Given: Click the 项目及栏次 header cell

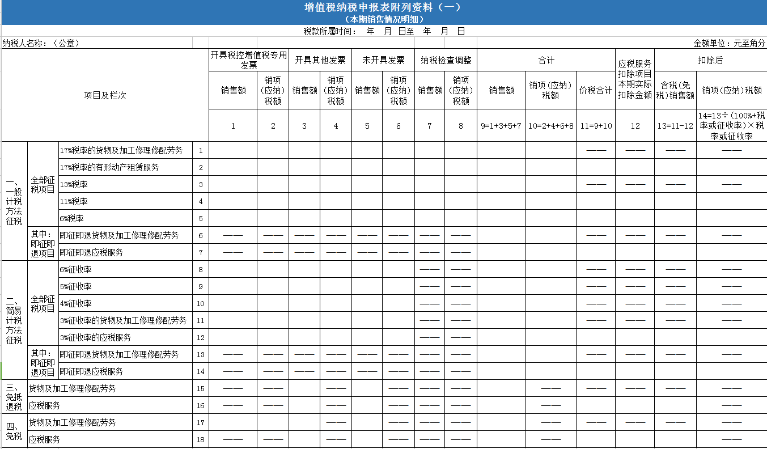Looking at the screenshot, I should coord(105,95).
